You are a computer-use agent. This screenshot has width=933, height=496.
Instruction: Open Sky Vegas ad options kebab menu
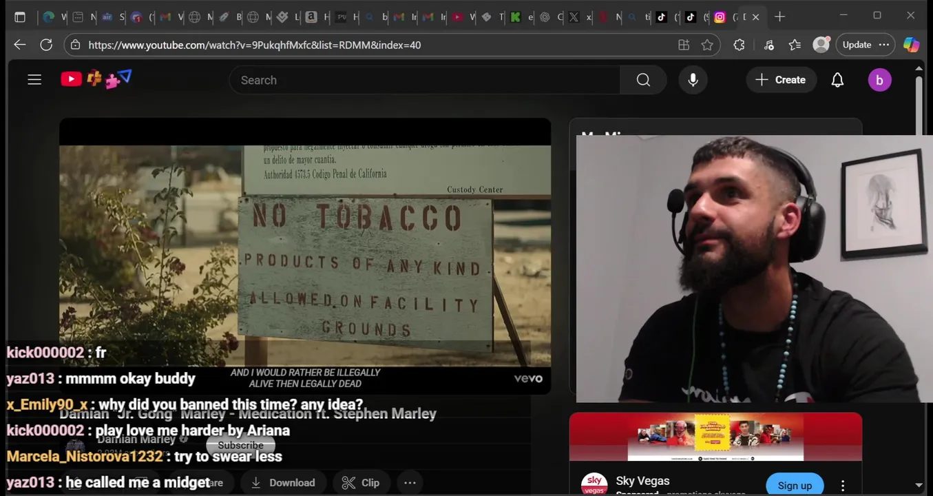coord(843,486)
